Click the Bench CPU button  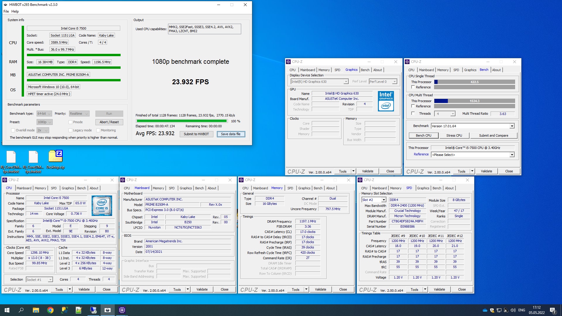(x=424, y=135)
